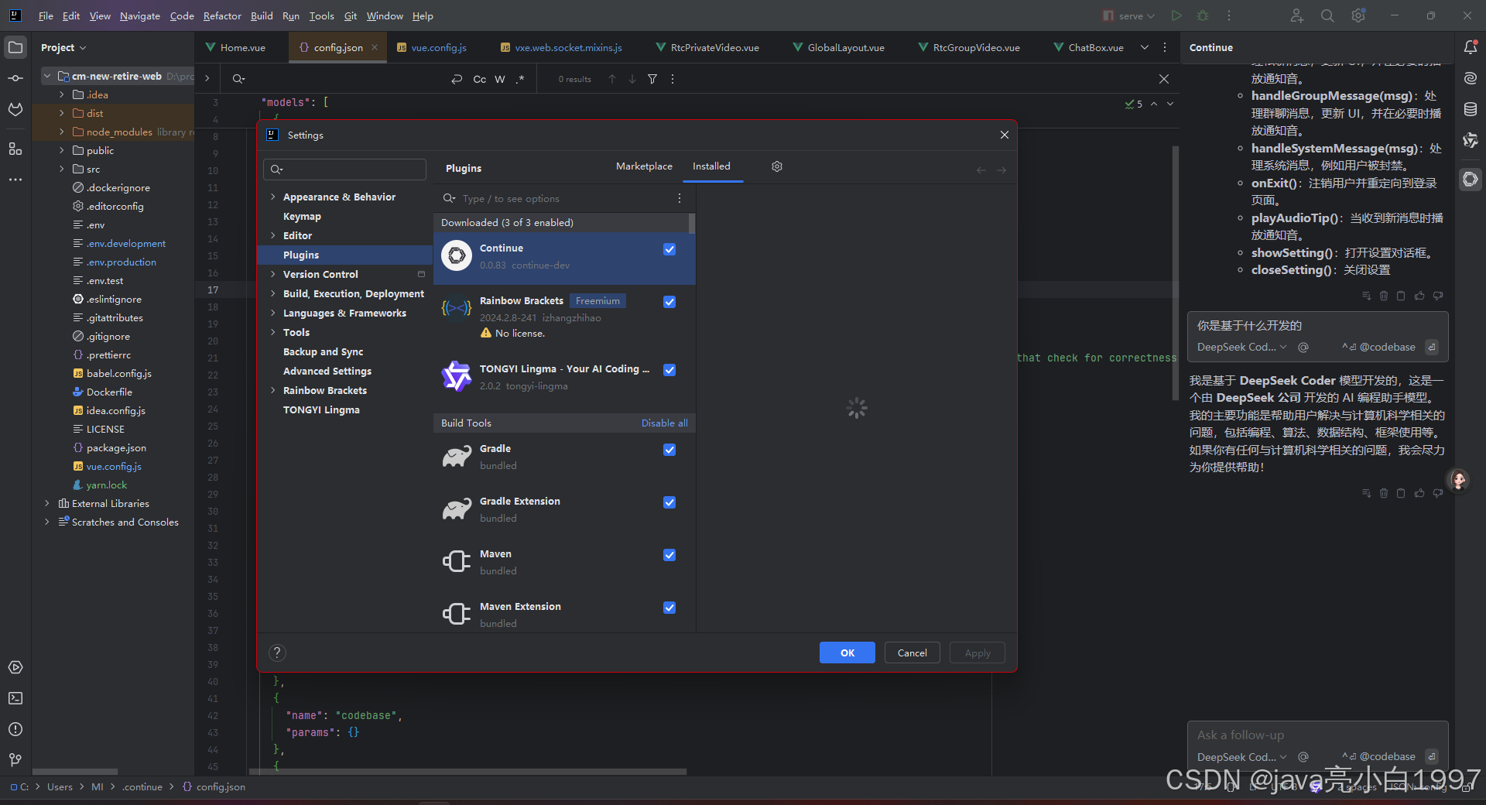Expand the Tools settings group
The height and width of the screenshot is (805, 1486).
click(272, 333)
